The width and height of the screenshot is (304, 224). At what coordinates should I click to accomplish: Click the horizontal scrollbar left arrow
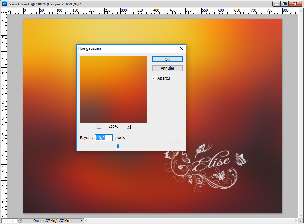pos(86,221)
